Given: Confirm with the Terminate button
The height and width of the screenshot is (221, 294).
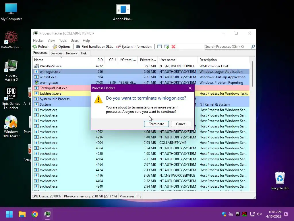Looking at the screenshot, I should 156,124.
